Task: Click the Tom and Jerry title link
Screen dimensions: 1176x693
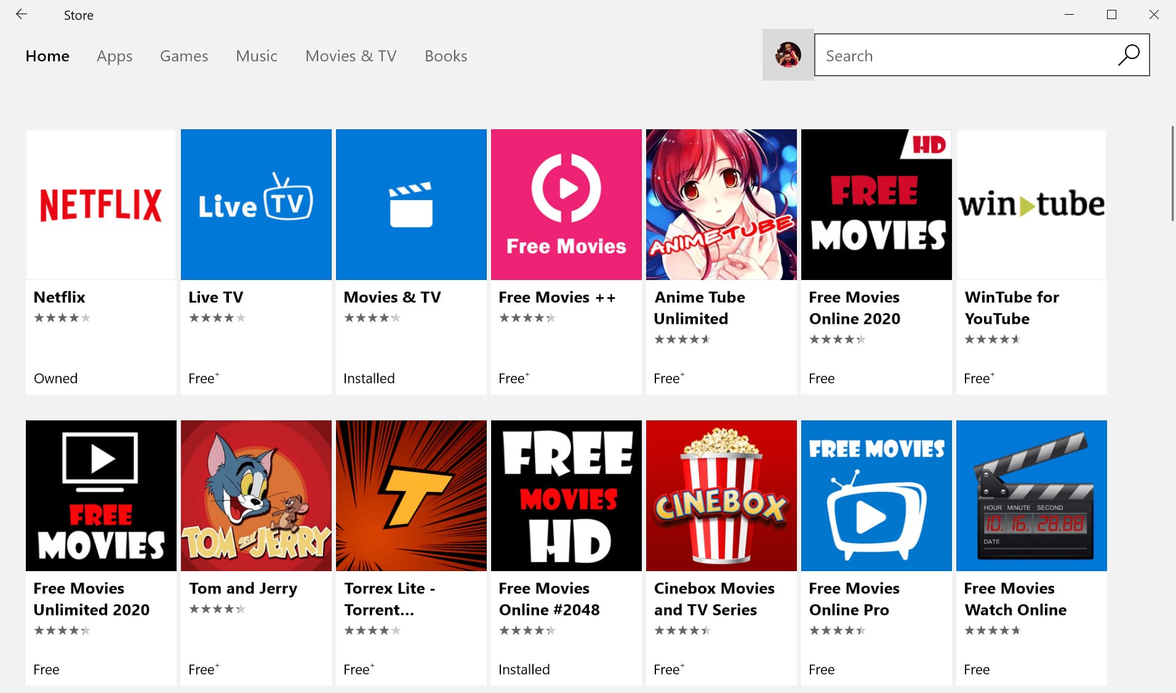Action: [243, 588]
